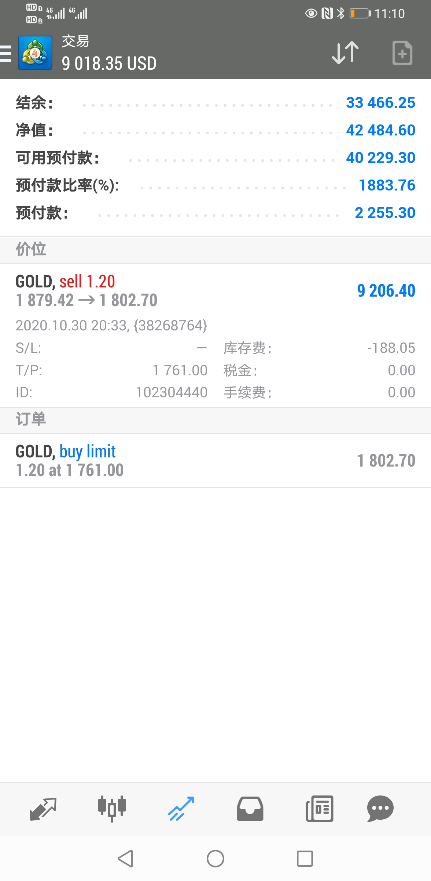Screen dimensions: 431x881
Task: Open the News newspaper icon
Action: pyautogui.click(x=319, y=809)
